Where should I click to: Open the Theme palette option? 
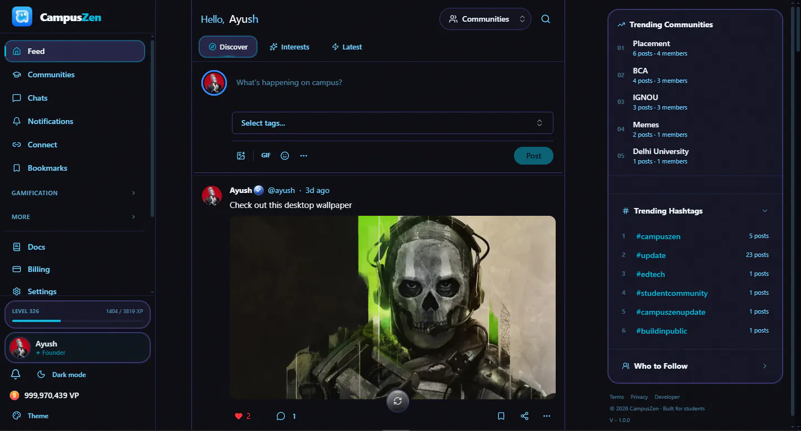tap(30, 415)
